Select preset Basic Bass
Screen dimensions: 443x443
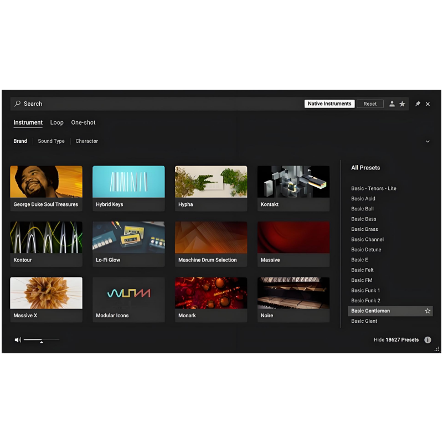coord(364,219)
